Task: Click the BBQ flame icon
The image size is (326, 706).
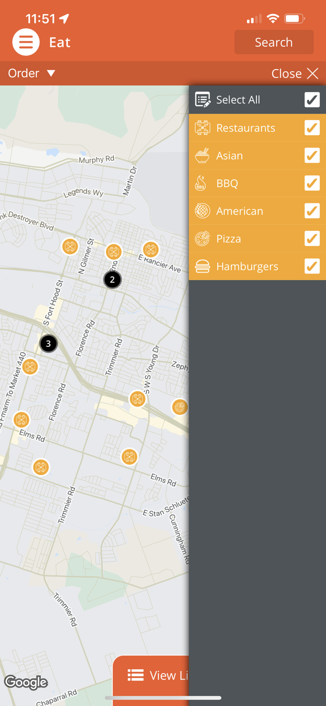Action: (x=201, y=183)
